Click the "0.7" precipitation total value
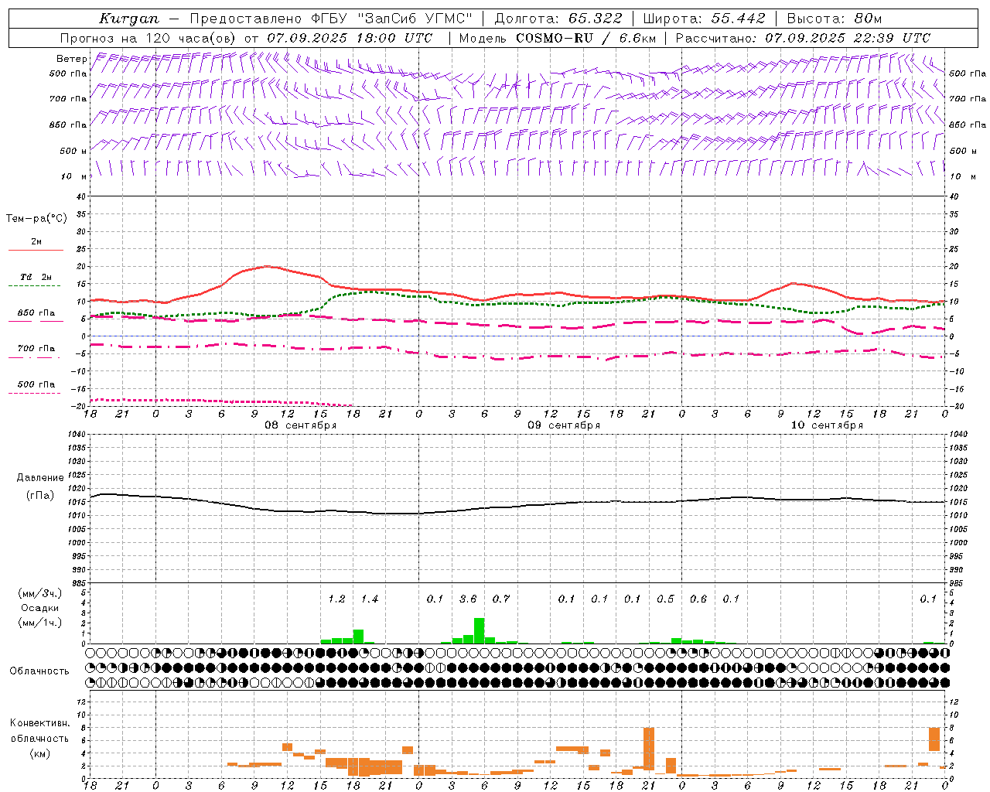The image size is (990, 792). point(501,599)
